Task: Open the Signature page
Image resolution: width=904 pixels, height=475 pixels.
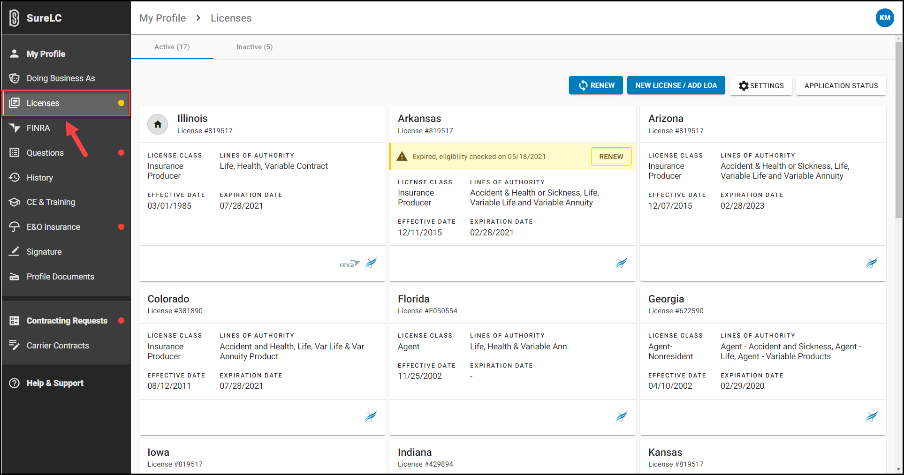Action: tap(66, 252)
